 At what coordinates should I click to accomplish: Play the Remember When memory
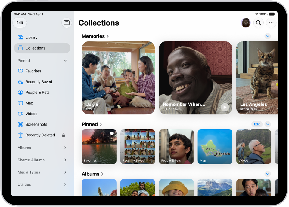pyautogui.click(x=225, y=107)
